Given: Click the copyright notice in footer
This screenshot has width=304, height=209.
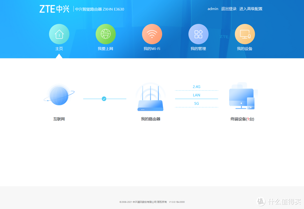Looking at the screenshot, I should [x=152, y=202].
